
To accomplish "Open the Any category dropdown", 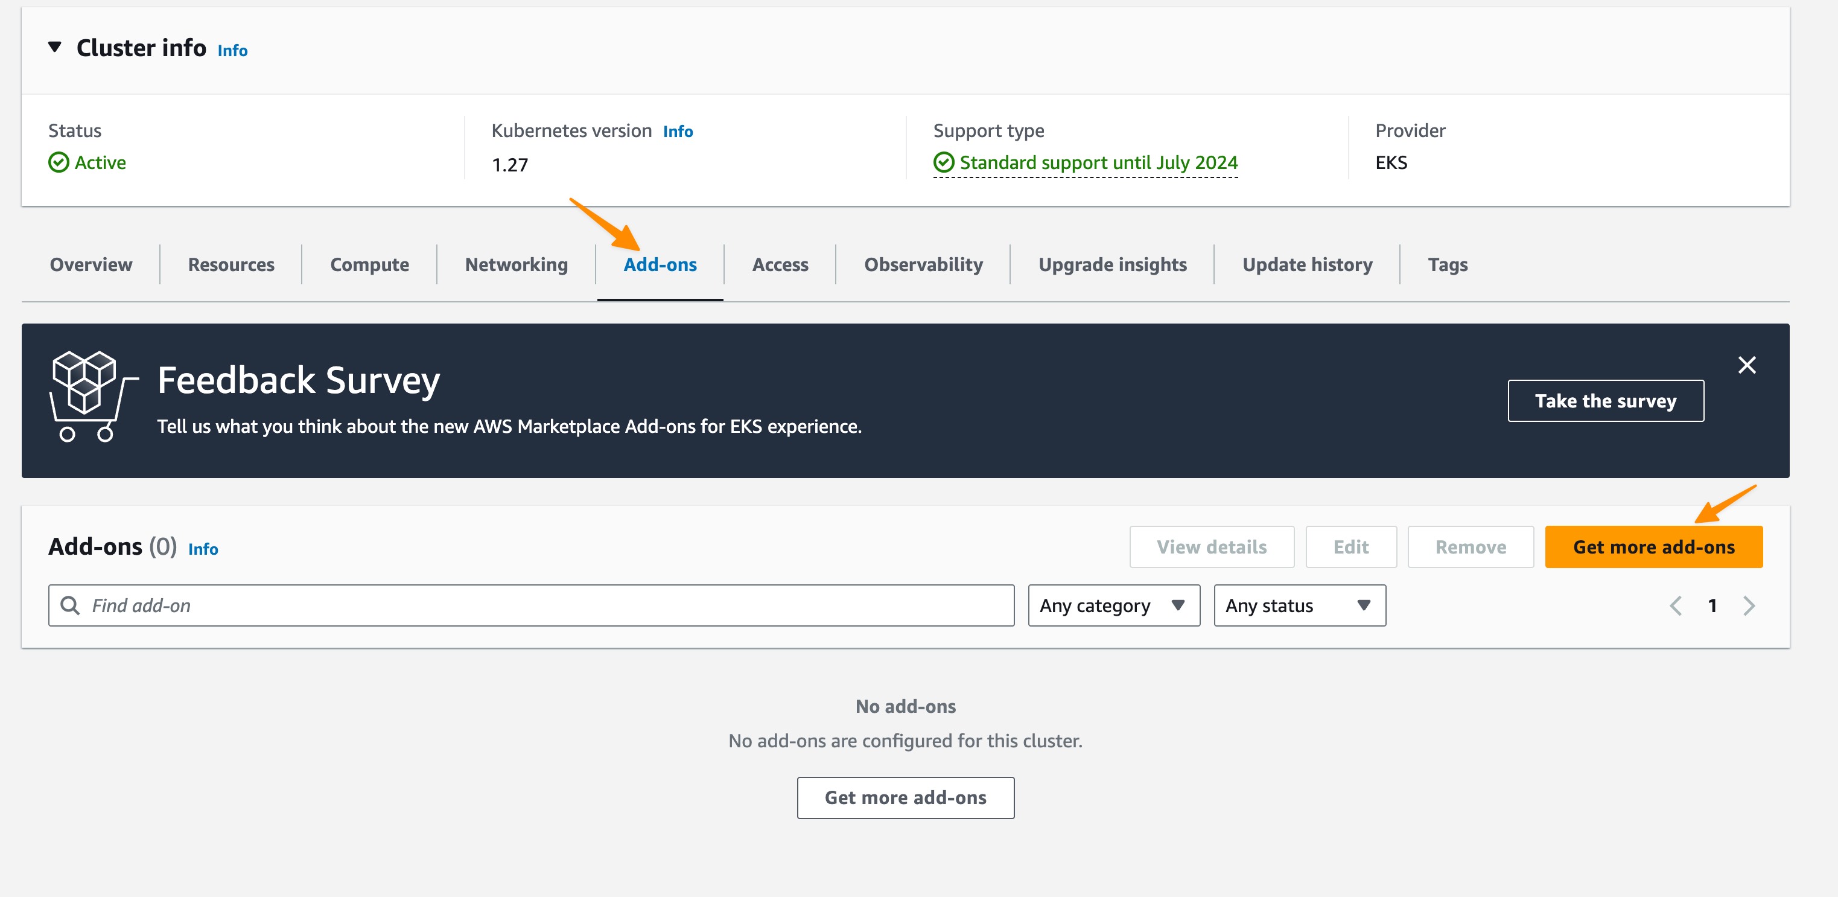I will click(x=1113, y=606).
